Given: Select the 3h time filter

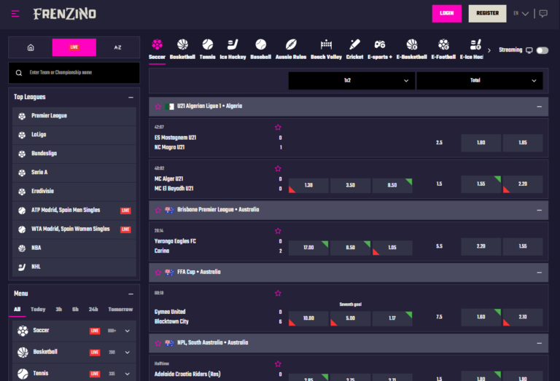Looking at the screenshot, I should point(58,310).
